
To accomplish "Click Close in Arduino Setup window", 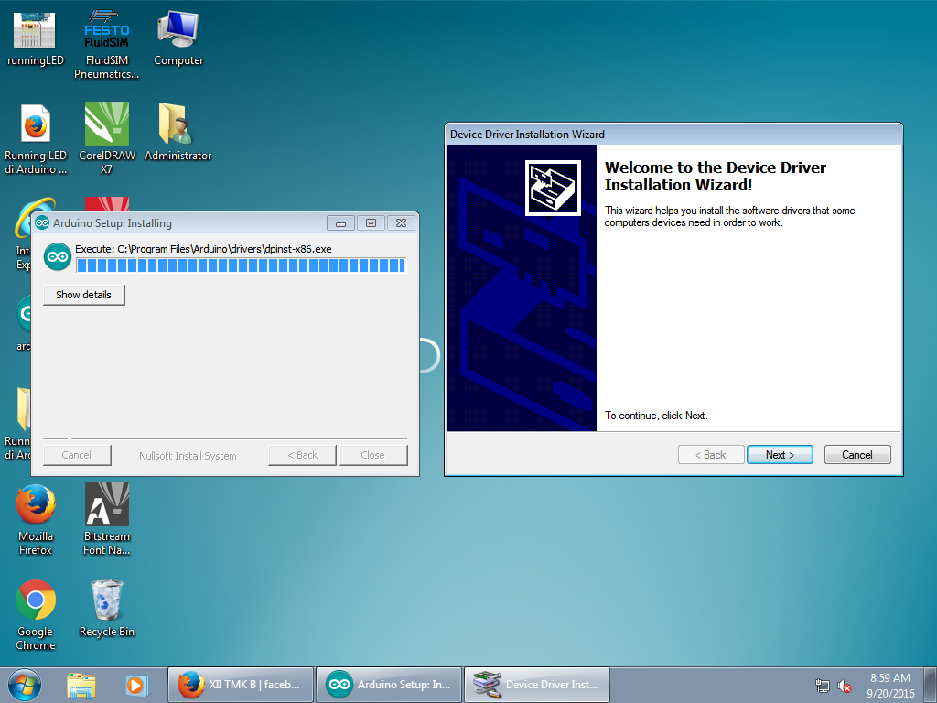I will tap(373, 455).
